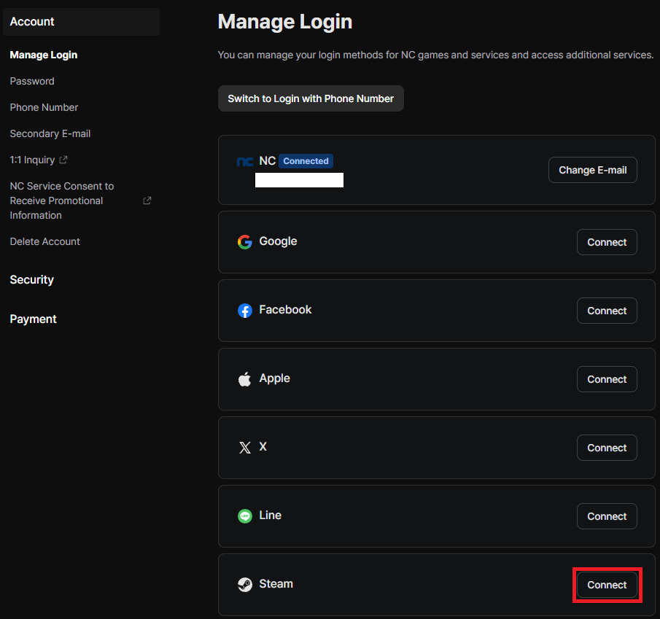Open Secondary E-mail settings

click(50, 134)
